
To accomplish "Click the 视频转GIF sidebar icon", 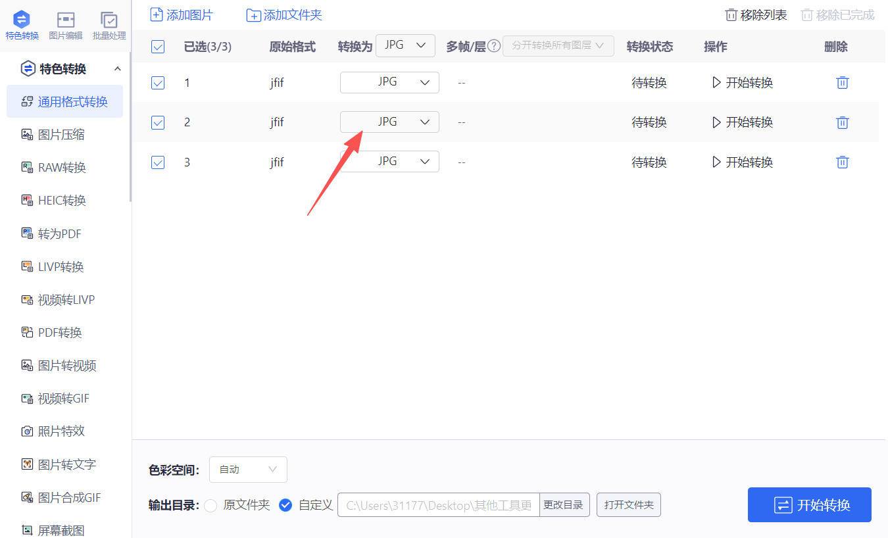I will (27, 399).
